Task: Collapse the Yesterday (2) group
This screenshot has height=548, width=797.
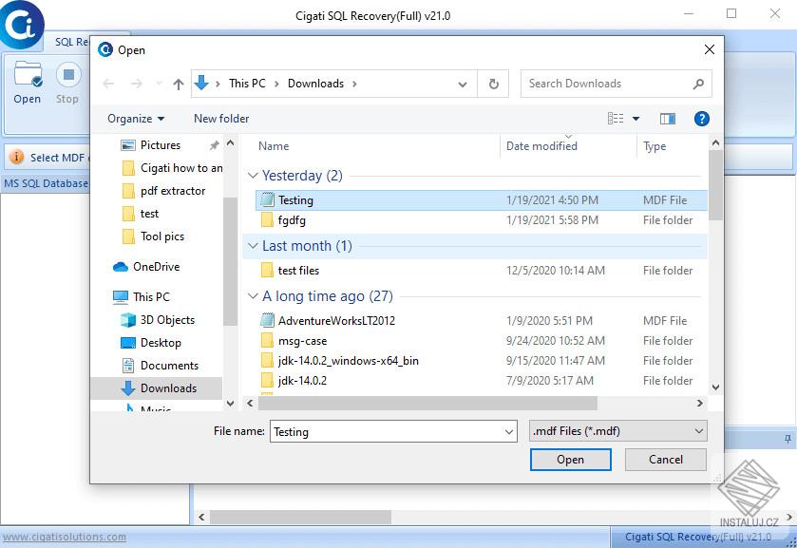Action: (x=253, y=176)
